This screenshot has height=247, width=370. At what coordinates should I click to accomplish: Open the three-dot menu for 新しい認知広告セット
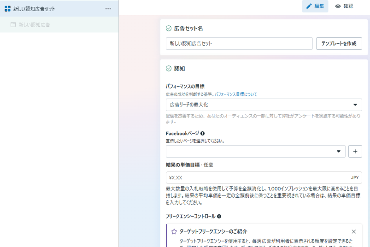coord(108,9)
